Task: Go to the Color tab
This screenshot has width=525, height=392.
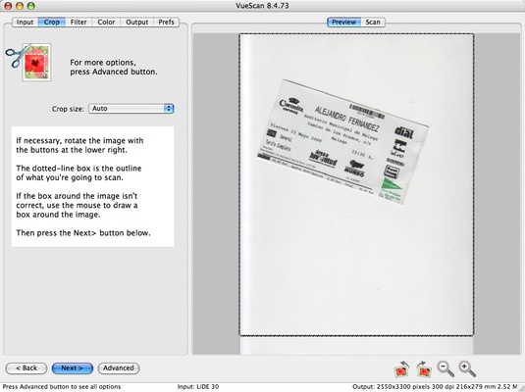Action: click(106, 23)
